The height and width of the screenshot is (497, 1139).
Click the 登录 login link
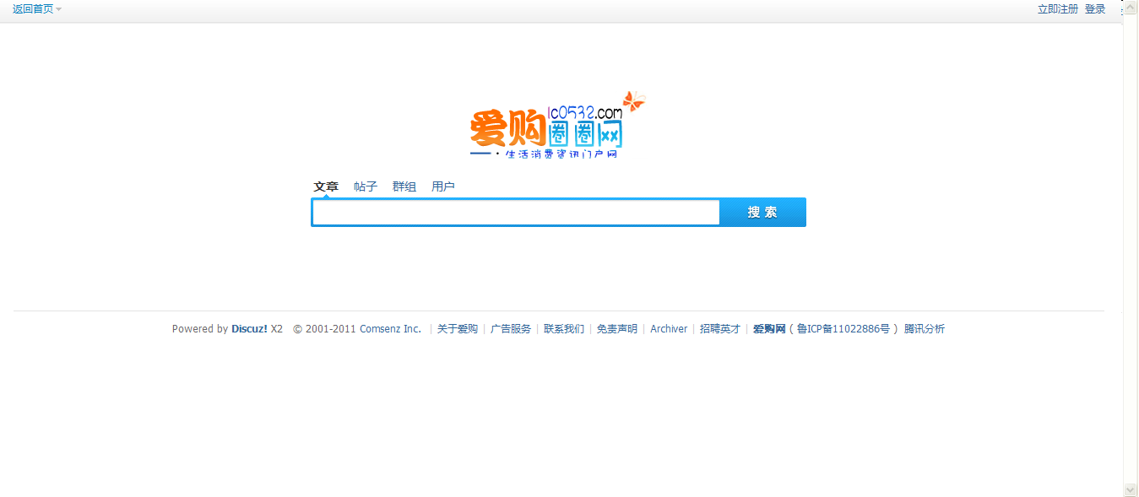click(1095, 9)
